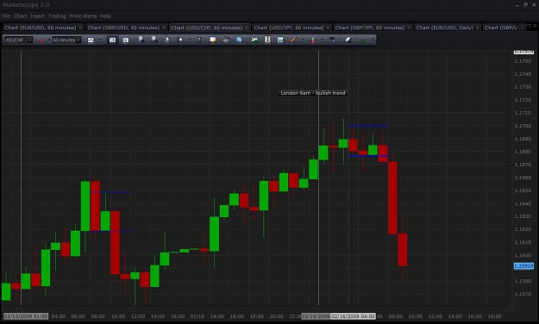Expand the arrow beside the red instrument icon
Viewport: 539px width, 324px height.
coord(49,40)
